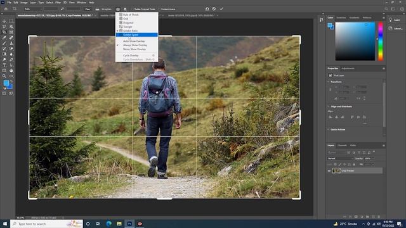Collapse the Quick Actions section

329,129
